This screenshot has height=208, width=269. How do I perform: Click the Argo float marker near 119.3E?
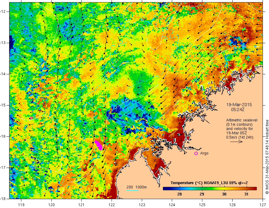pyautogui.click(x=31, y=118)
